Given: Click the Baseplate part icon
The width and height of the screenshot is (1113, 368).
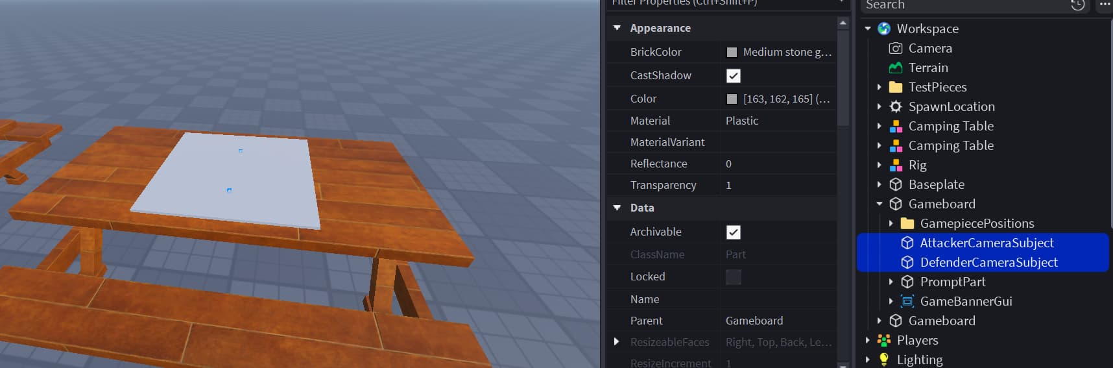Looking at the screenshot, I should 896,184.
